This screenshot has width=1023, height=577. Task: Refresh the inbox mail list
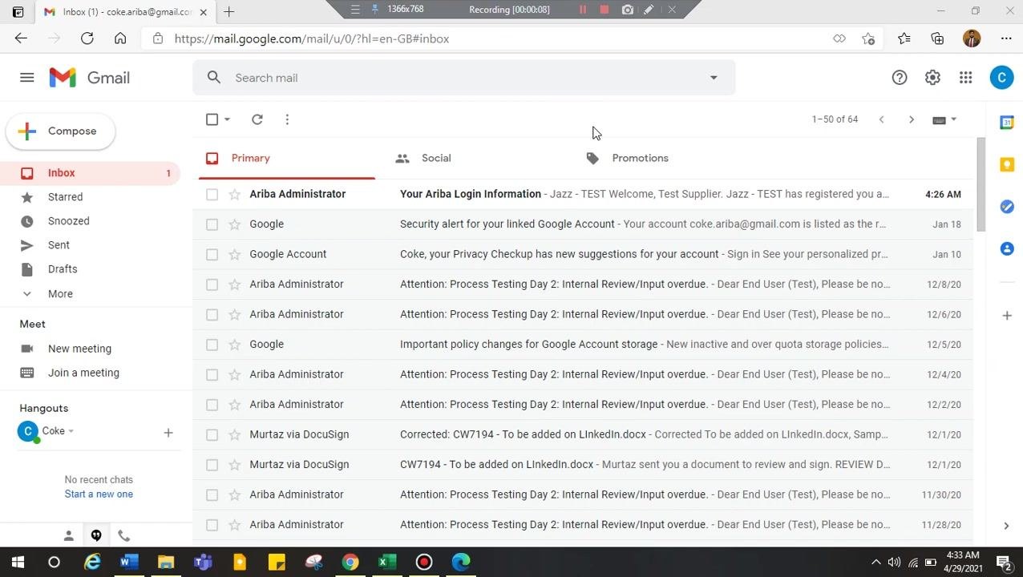coord(257,119)
